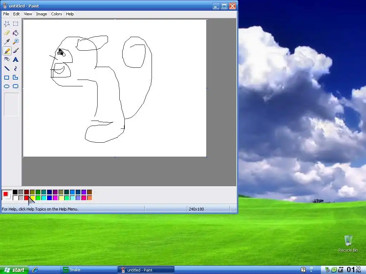The height and width of the screenshot is (274, 366).
Task: Select the magenta palette color
Action: (55, 198)
